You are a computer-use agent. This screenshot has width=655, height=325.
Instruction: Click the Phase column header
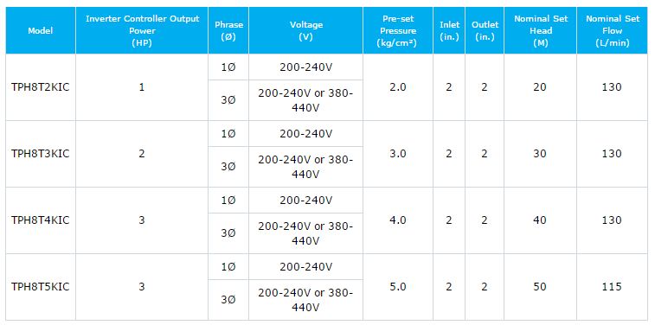click(228, 30)
